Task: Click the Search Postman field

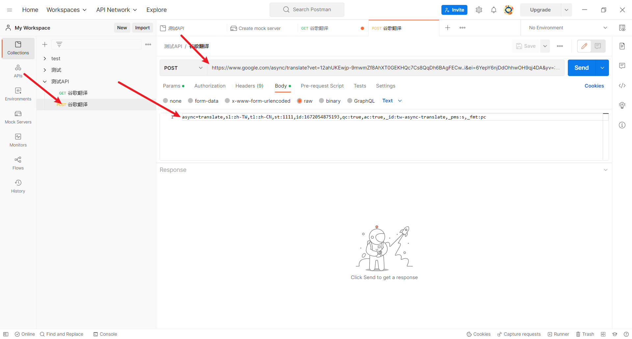Action: 307,10
